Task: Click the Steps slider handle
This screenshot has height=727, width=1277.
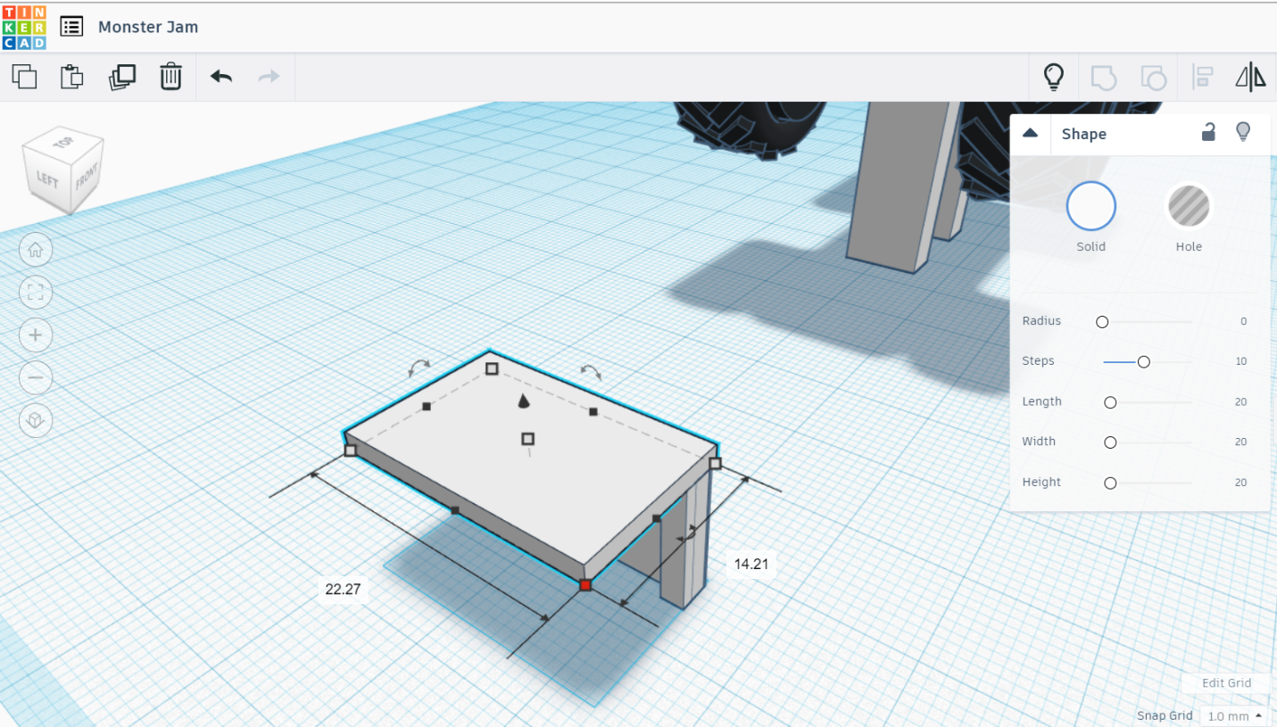Action: [1143, 361]
